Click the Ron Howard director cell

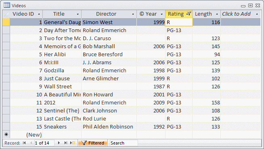tap(109, 95)
